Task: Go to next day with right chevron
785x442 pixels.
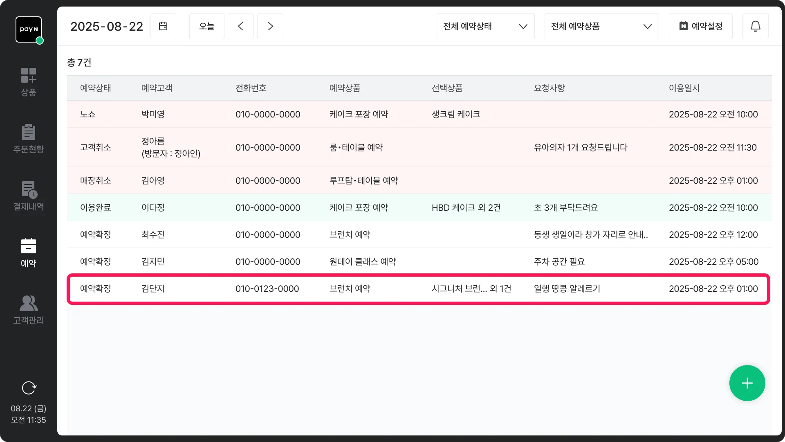Action: click(x=270, y=26)
